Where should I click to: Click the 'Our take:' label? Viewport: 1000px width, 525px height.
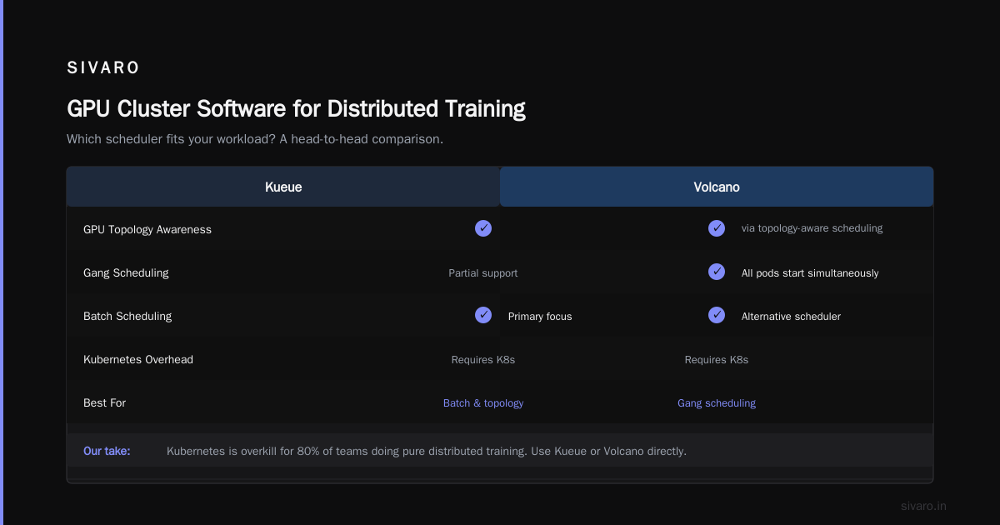(x=107, y=451)
